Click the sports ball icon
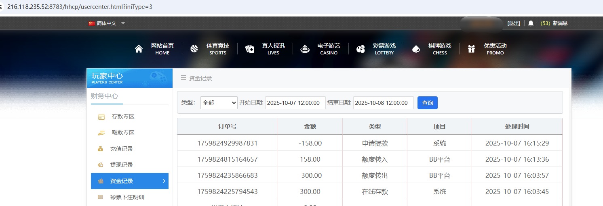Screen dimensions: 603x206 (x=194, y=49)
